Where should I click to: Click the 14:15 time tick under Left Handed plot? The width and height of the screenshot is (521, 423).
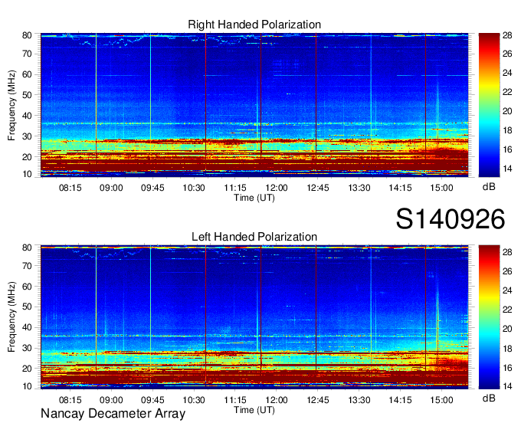[401, 400]
